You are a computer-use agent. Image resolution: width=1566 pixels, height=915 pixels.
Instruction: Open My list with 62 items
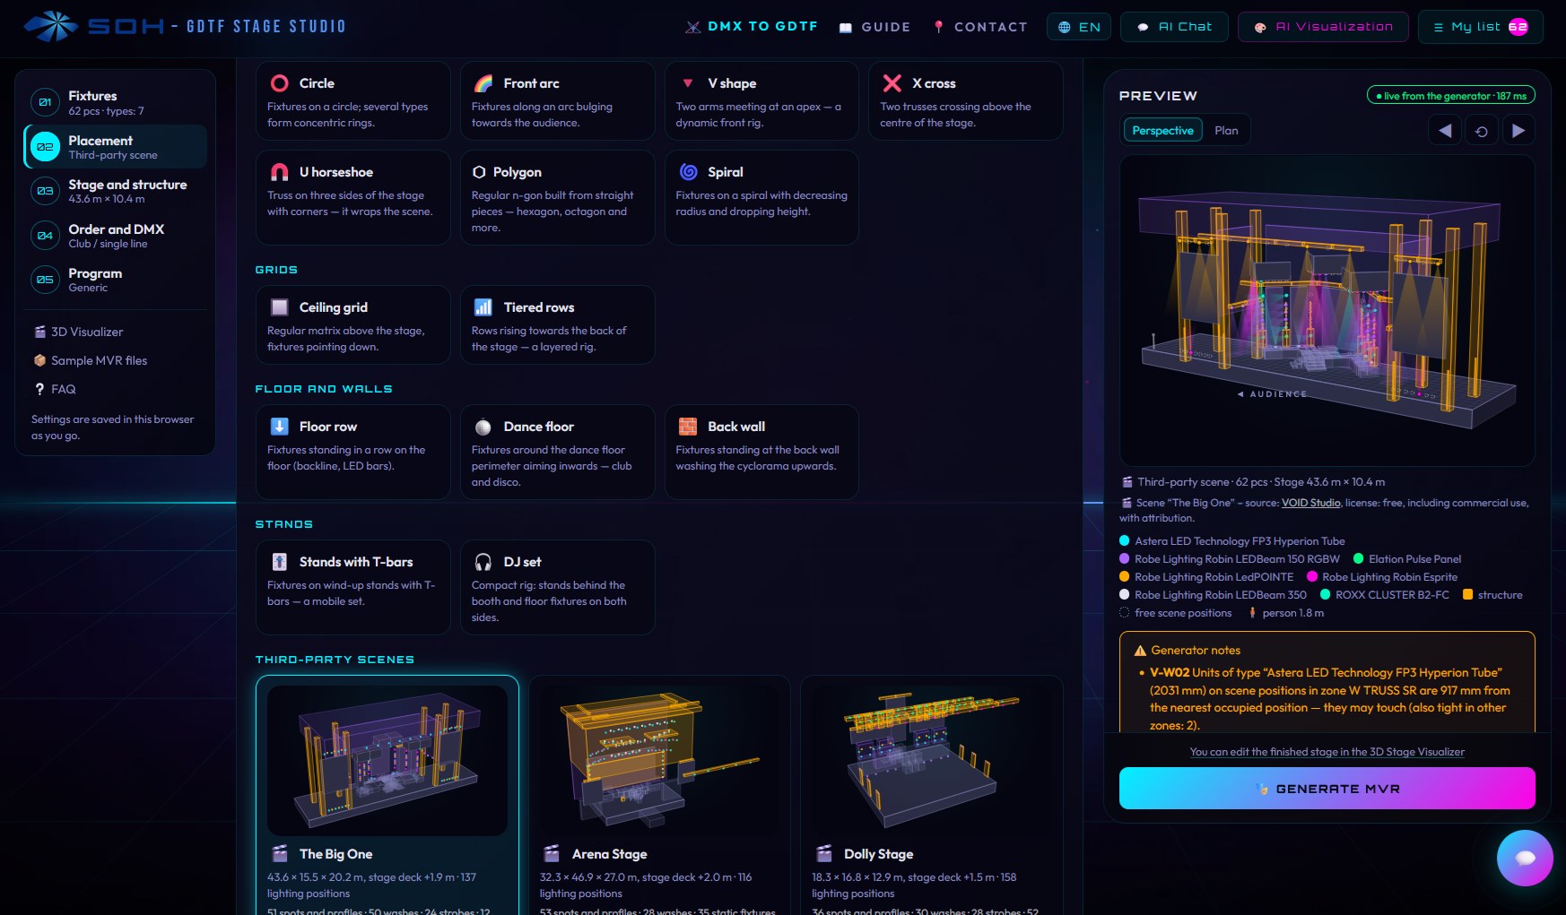tap(1481, 27)
